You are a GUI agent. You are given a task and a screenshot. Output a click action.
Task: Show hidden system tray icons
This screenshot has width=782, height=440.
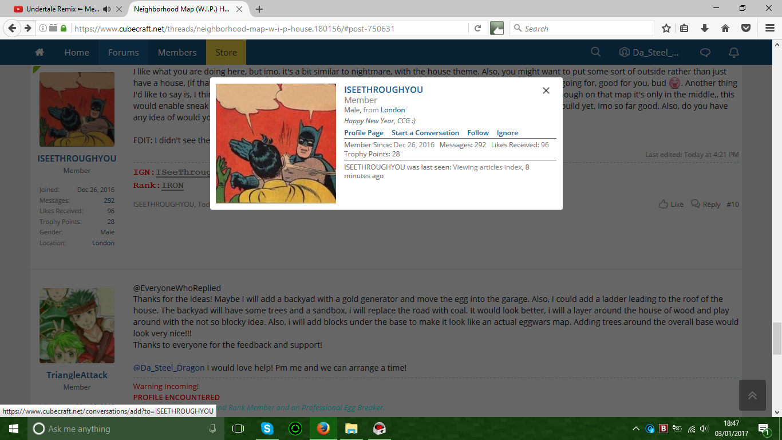(x=636, y=429)
